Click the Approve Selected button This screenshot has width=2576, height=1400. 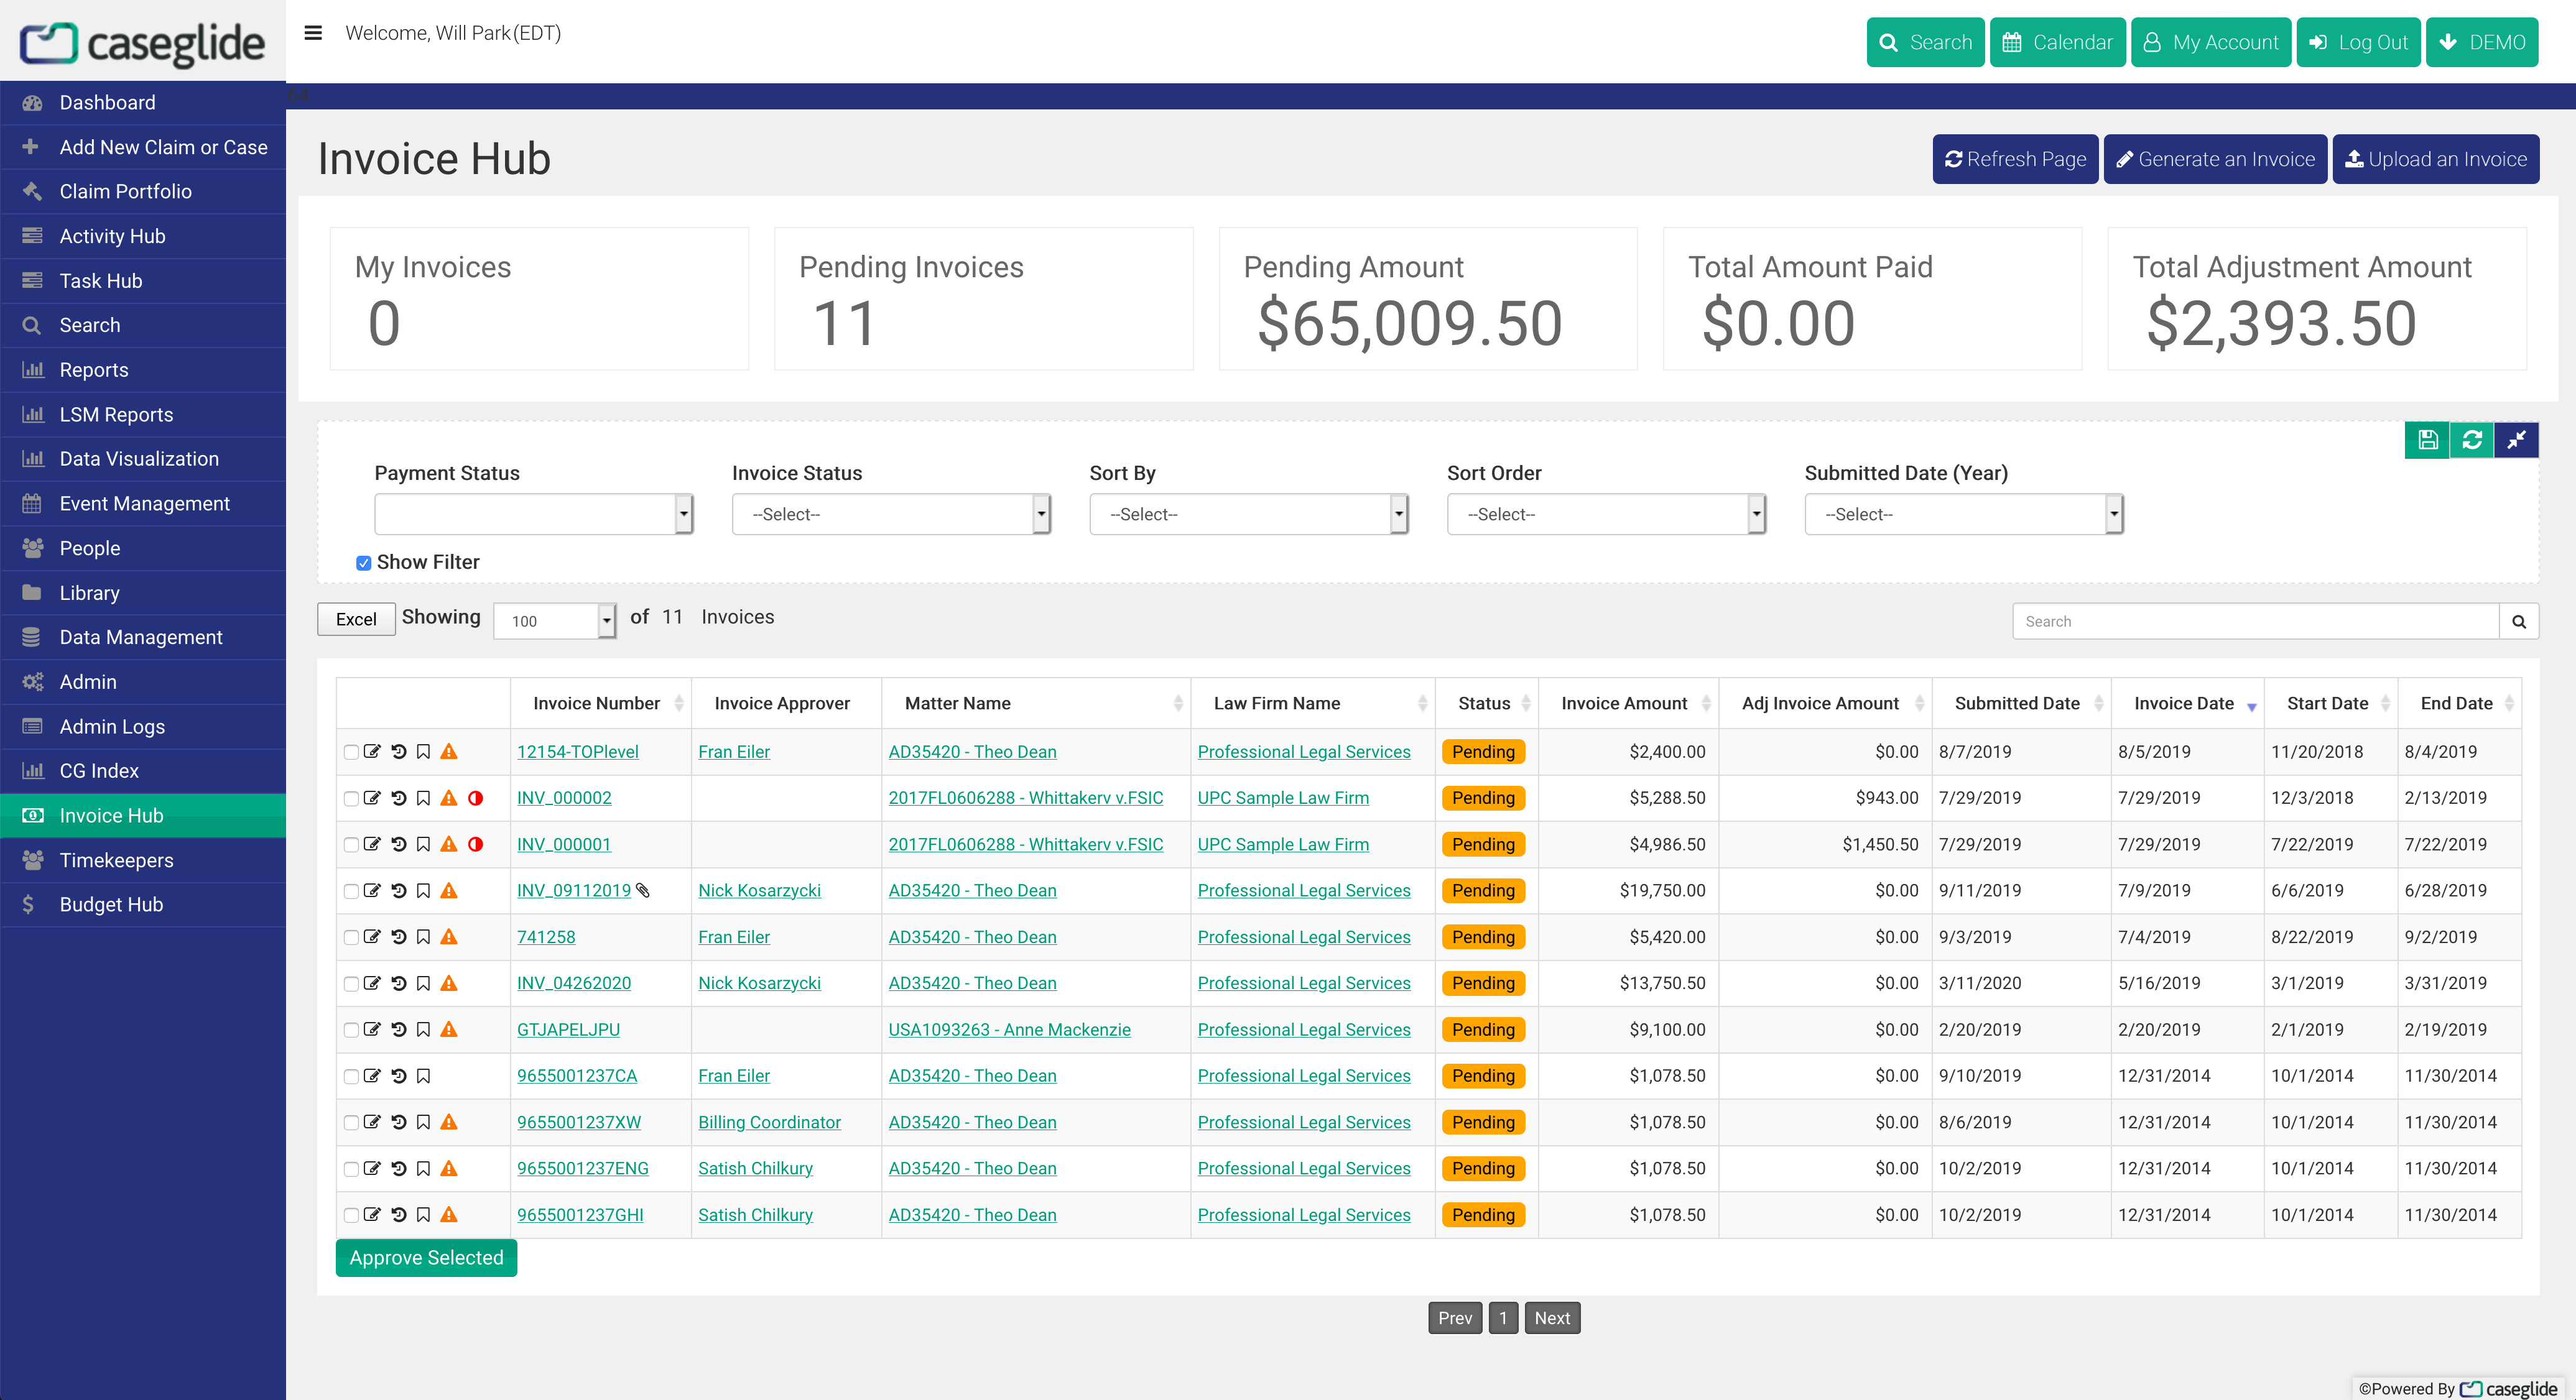(426, 1258)
